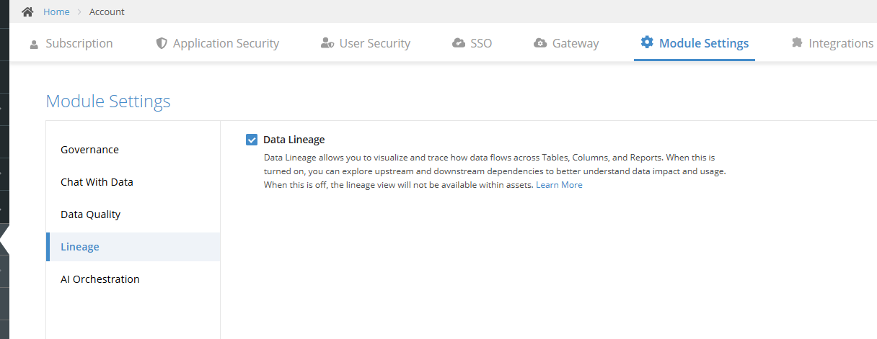877x339 pixels.
Task: Click the person icon beside Subscription
Action: tap(34, 44)
